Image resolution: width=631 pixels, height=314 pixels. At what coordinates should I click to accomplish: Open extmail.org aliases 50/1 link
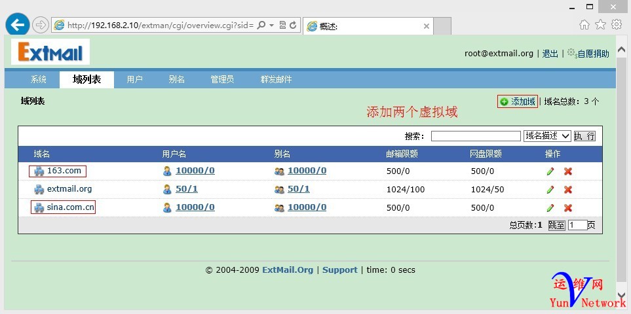[299, 188]
